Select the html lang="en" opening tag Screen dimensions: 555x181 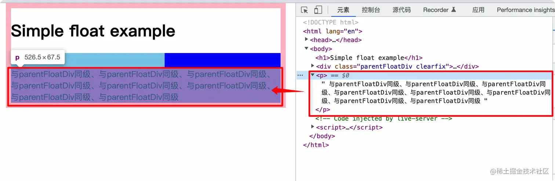tap(333, 31)
